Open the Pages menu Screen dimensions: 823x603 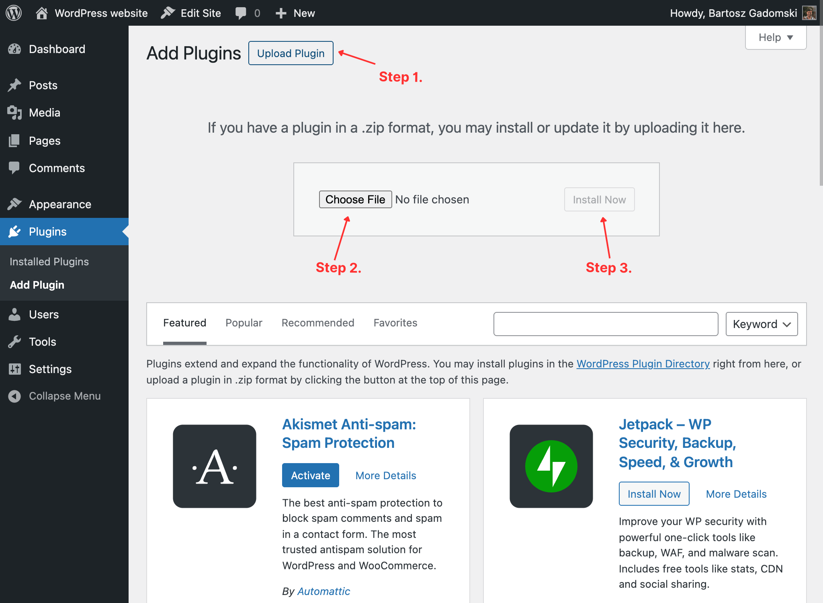(x=64, y=141)
